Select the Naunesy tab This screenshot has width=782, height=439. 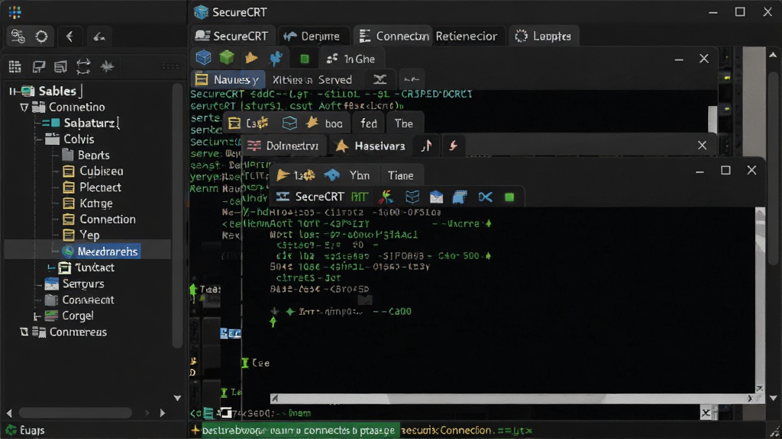tap(227, 79)
